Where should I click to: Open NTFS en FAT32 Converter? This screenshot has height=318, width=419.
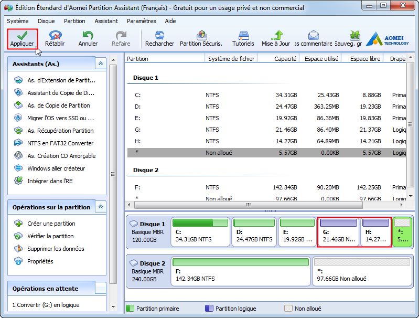tap(60, 143)
